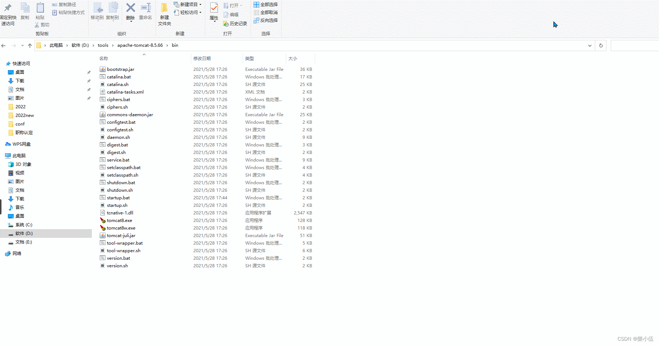Select the version.bat file

tap(118, 258)
